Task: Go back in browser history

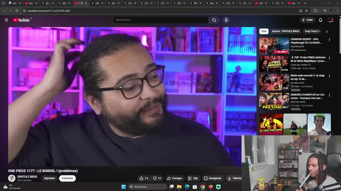Action: click(x=4, y=11)
